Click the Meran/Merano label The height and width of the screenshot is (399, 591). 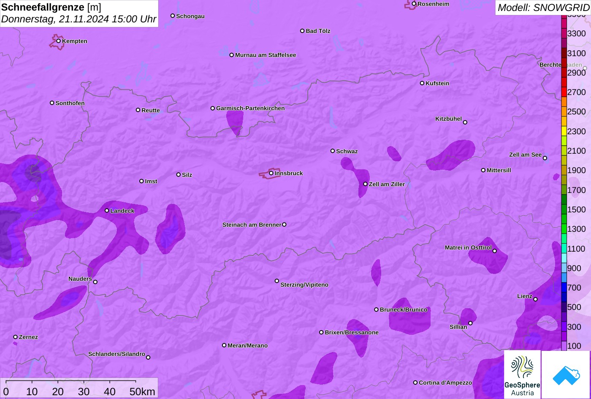[x=248, y=345]
